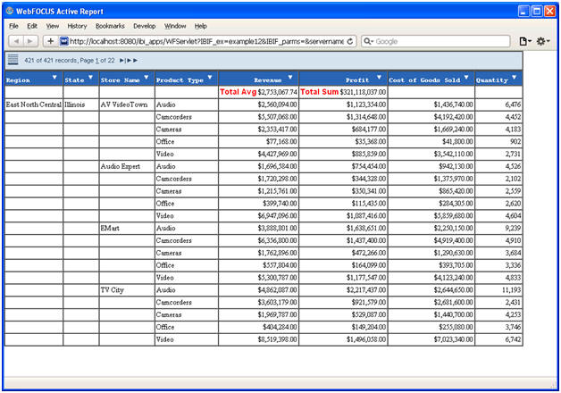Click the Google search magnifier icon
561x393 pixels.
(x=367, y=41)
